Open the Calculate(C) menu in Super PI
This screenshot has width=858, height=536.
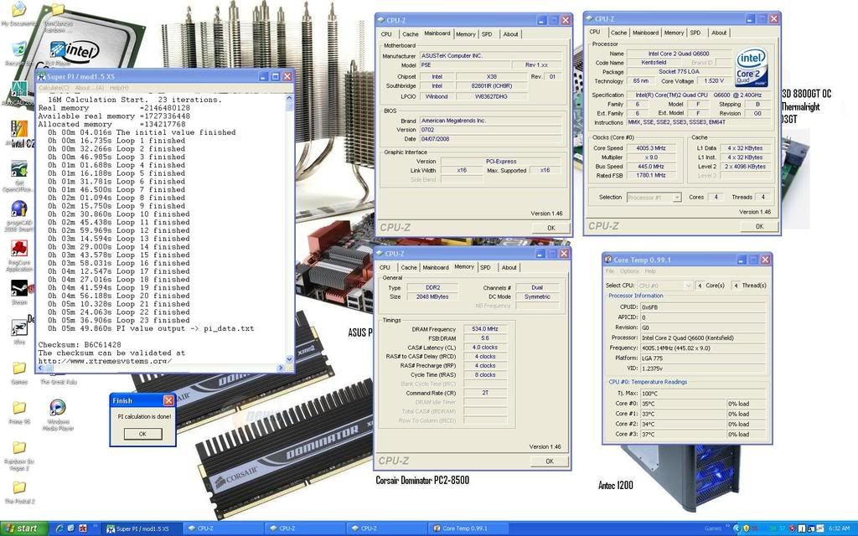coord(54,88)
